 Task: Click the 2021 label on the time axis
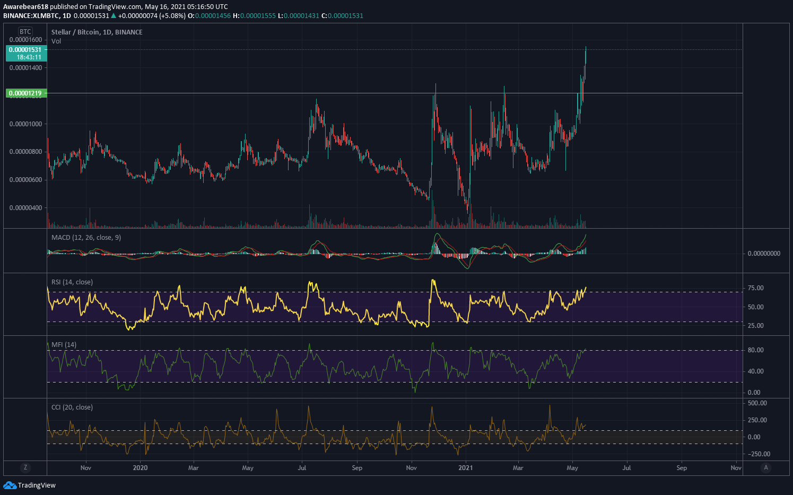coord(465,468)
